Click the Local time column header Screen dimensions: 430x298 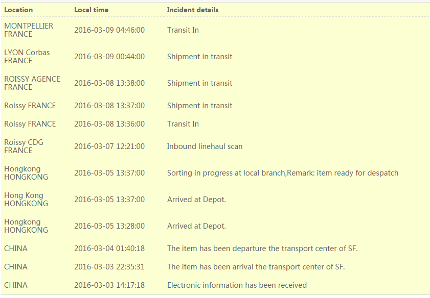click(91, 10)
